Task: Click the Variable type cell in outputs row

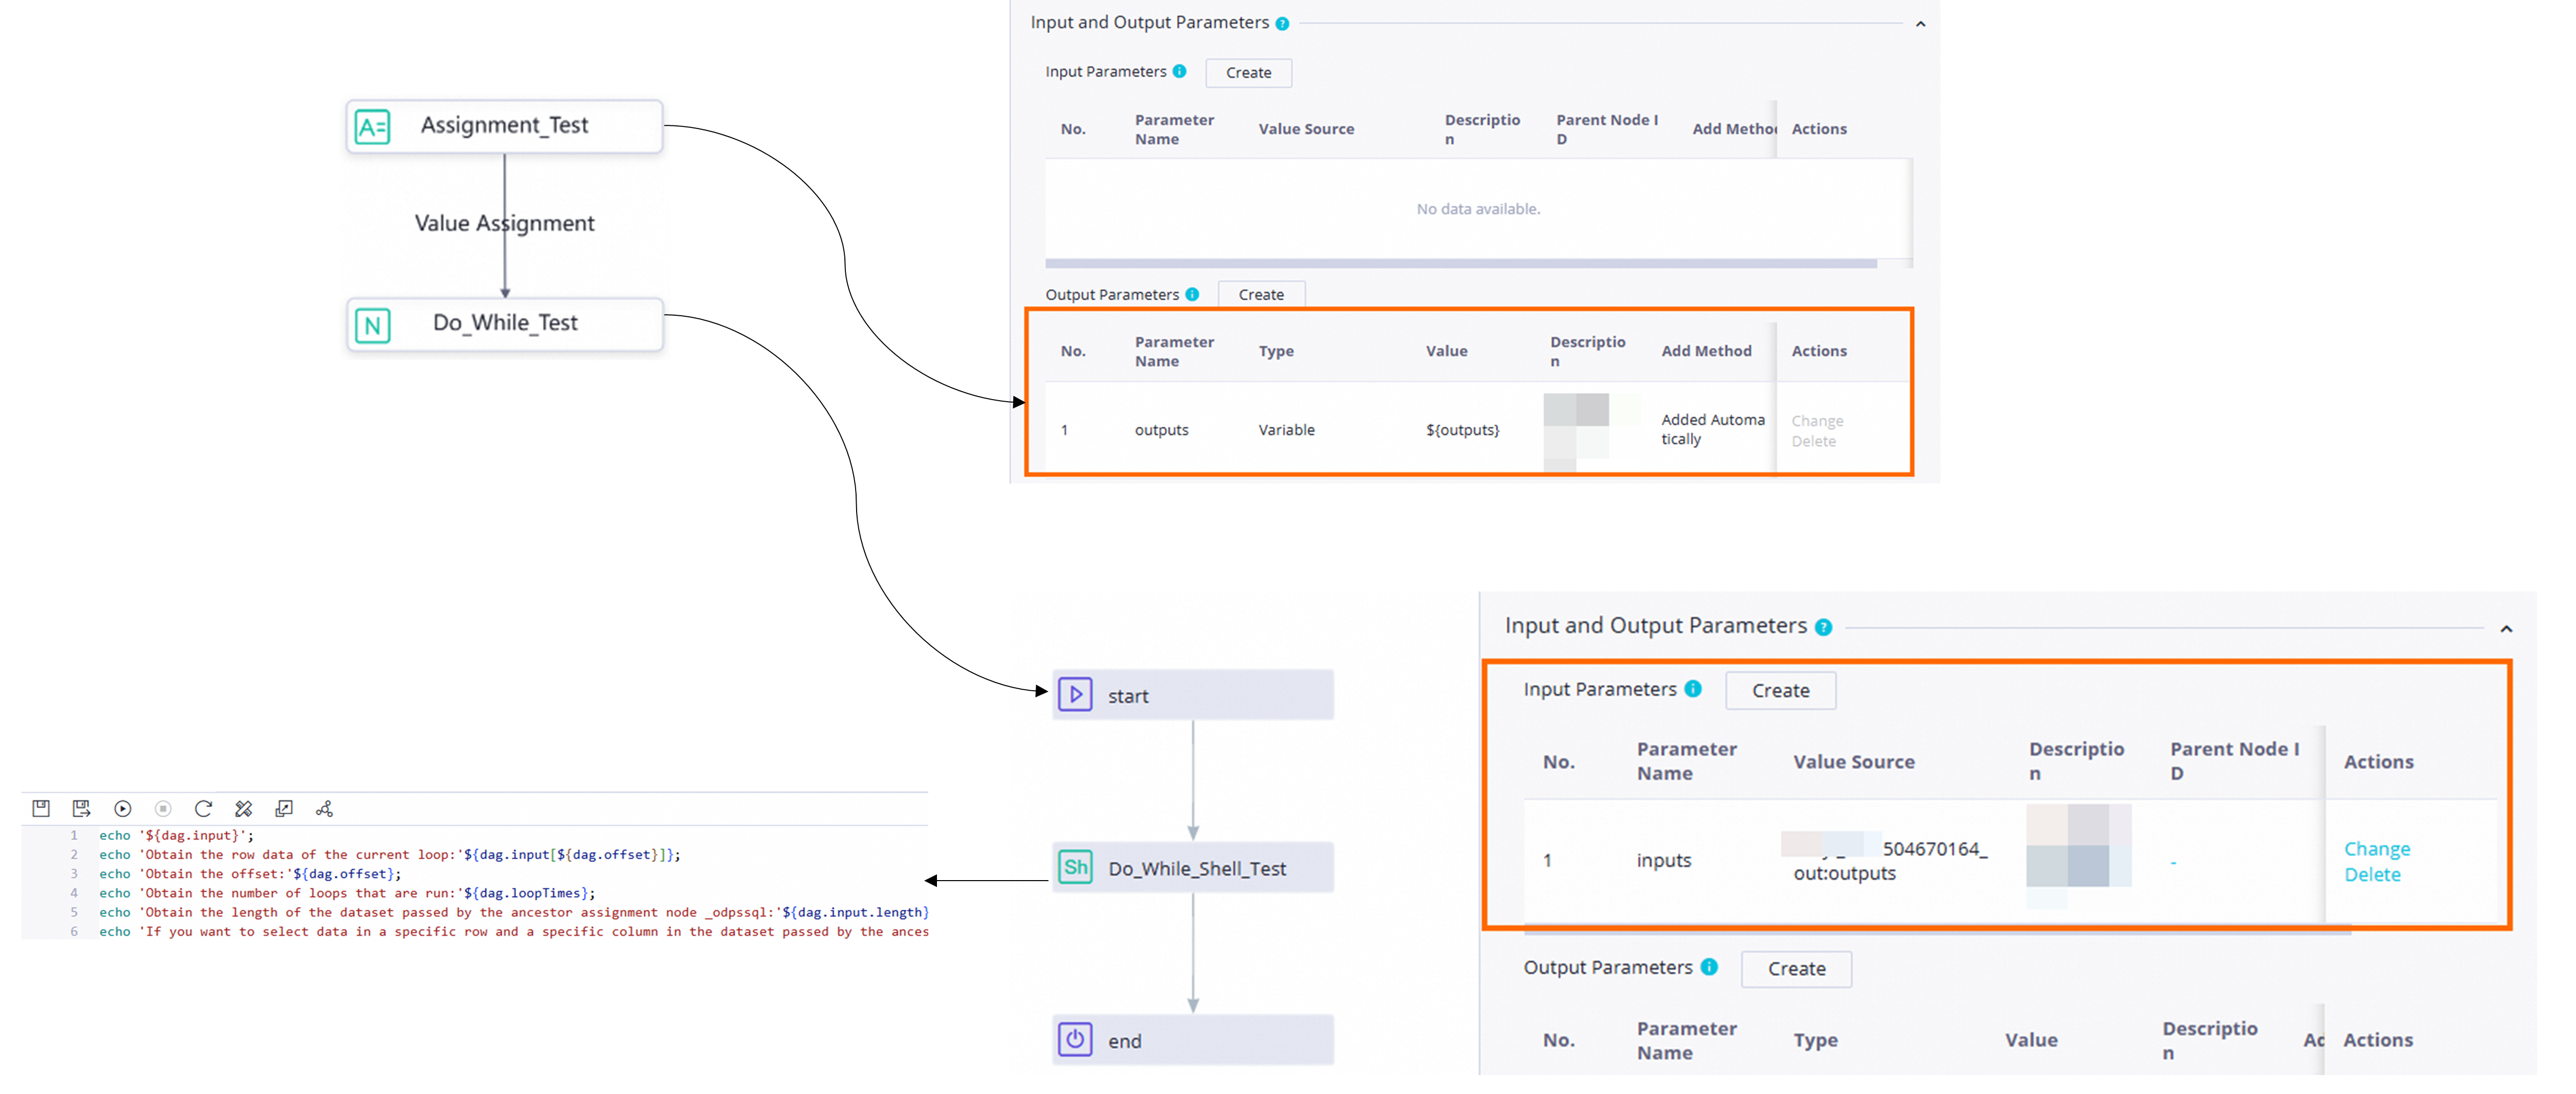Action: 1286,430
